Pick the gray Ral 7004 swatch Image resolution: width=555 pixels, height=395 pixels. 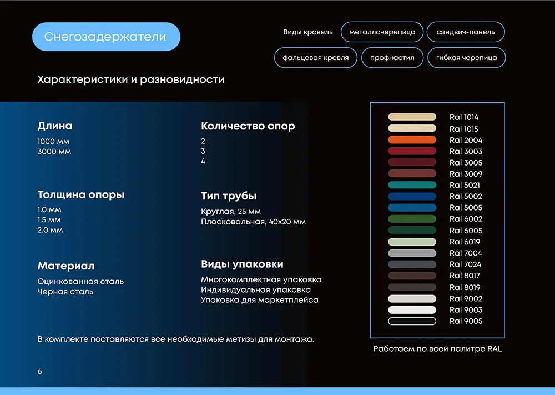tap(412, 253)
